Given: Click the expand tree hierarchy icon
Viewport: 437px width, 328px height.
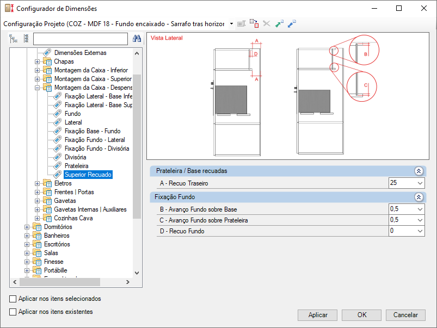Looking at the screenshot, I should (x=13, y=39).
